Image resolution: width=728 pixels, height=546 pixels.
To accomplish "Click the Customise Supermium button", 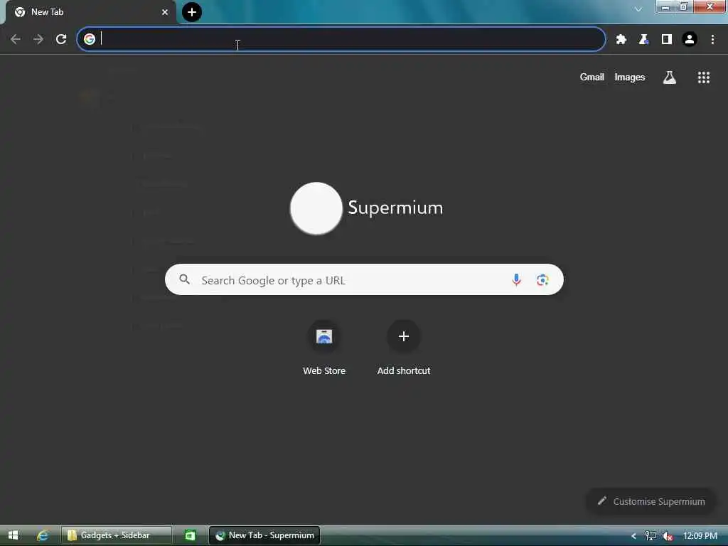I will pos(651,501).
